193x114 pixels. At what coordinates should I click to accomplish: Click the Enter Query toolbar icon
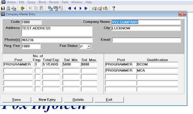coord(50,8)
